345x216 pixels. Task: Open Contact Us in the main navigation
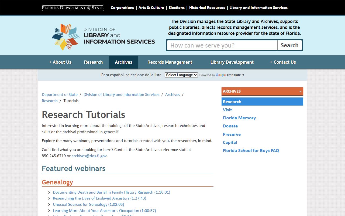point(285,62)
